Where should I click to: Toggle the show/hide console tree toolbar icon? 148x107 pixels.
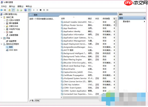click(13, 10)
